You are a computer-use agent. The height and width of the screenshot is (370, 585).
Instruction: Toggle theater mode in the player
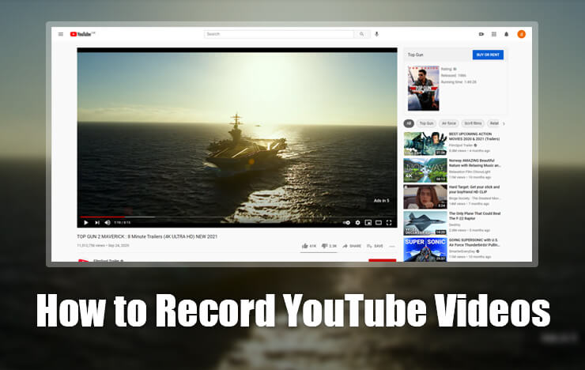click(x=379, y=223)
